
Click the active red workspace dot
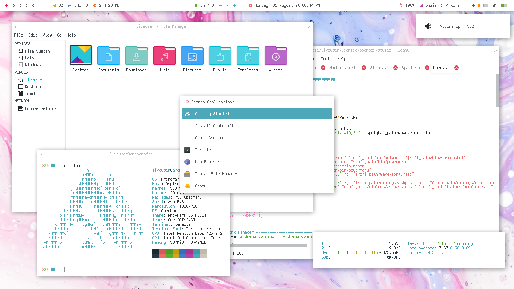click(x=6, y=5)
